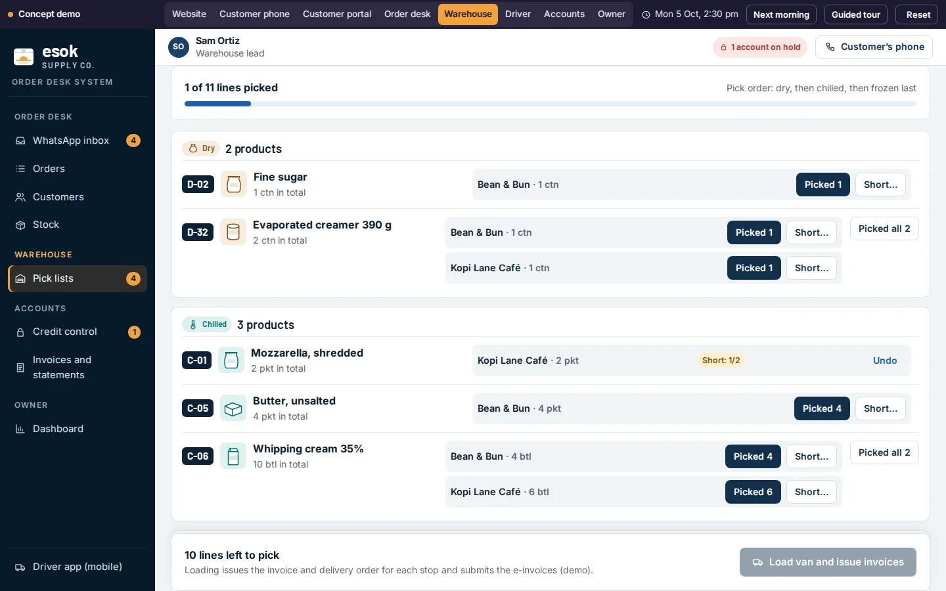The image size is (946, 591).
Task: Open the Owner tab
Action: (x=612, y=14)
